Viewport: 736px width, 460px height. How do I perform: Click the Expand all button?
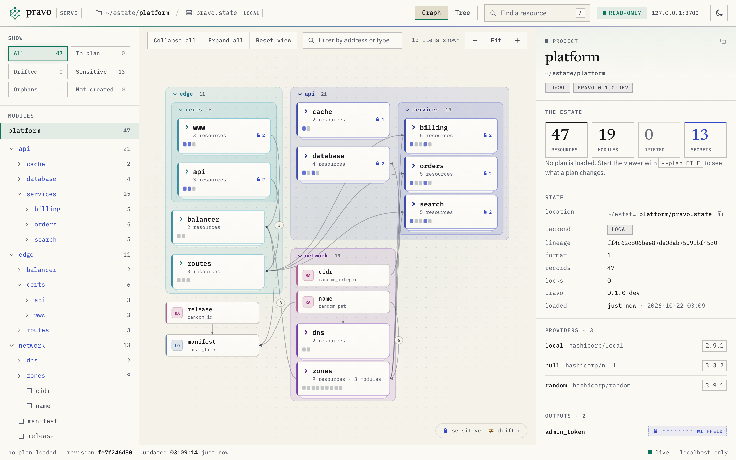pyautogui.click(x=226, y=40)
